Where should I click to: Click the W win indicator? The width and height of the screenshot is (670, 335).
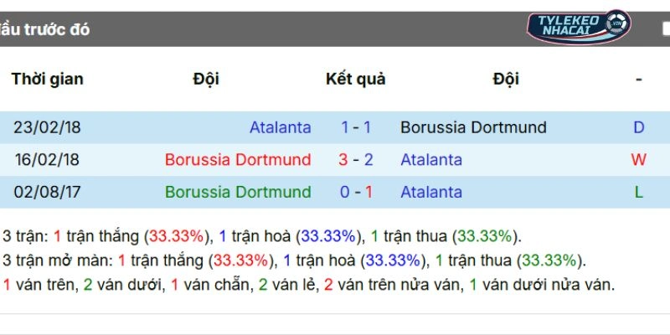(x=638, y=159)
